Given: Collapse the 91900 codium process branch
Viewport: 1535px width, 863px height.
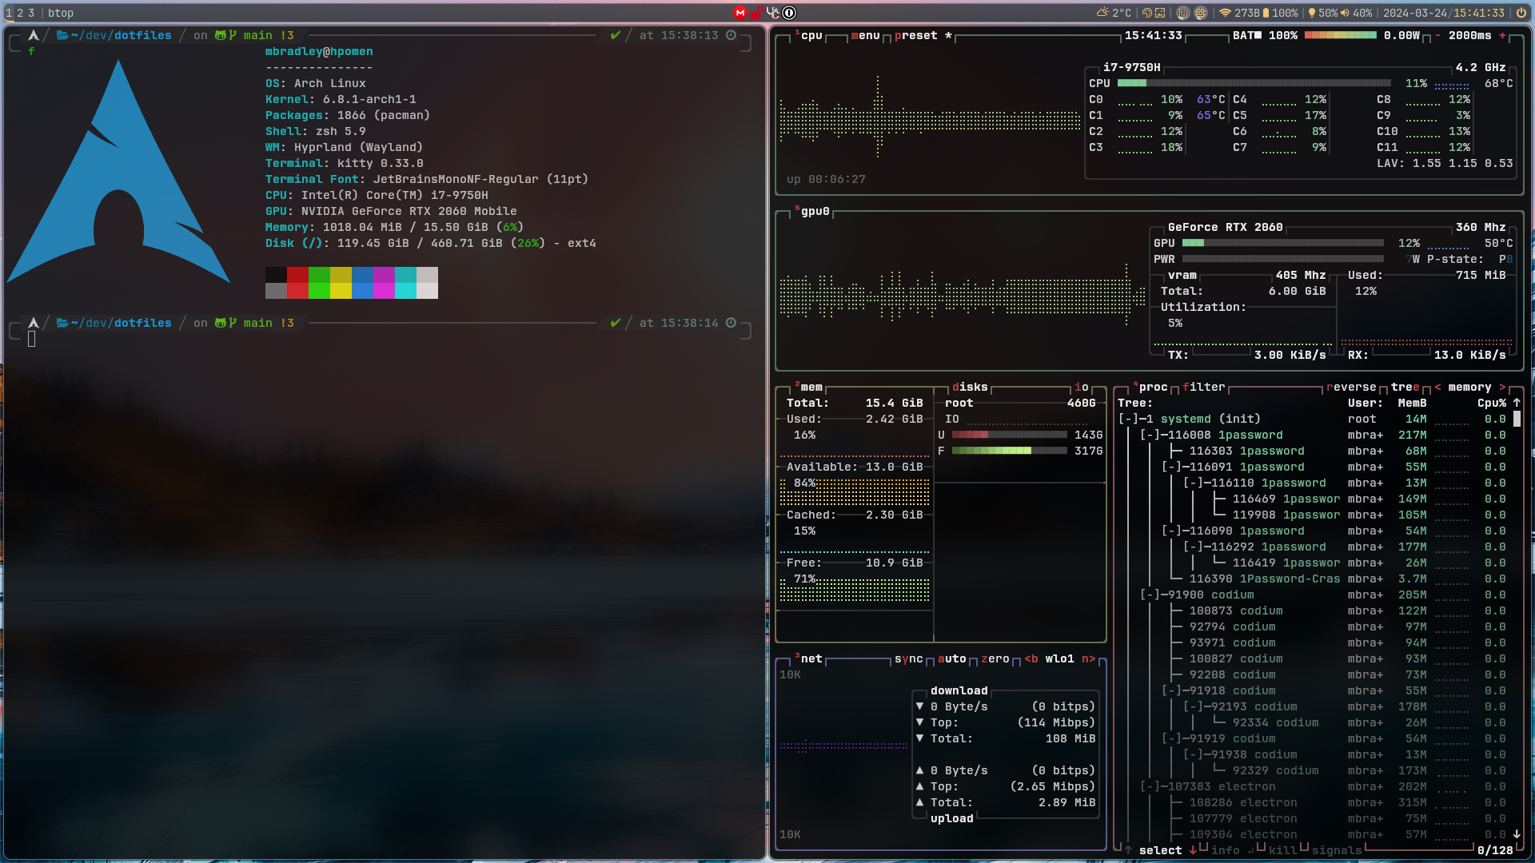Looking at the screenshot, I should (1150, 595).
